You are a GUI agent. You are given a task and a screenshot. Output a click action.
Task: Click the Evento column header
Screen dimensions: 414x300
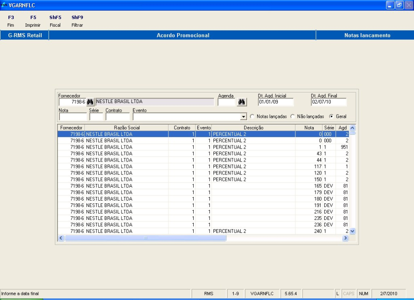[x=204, y=128]
